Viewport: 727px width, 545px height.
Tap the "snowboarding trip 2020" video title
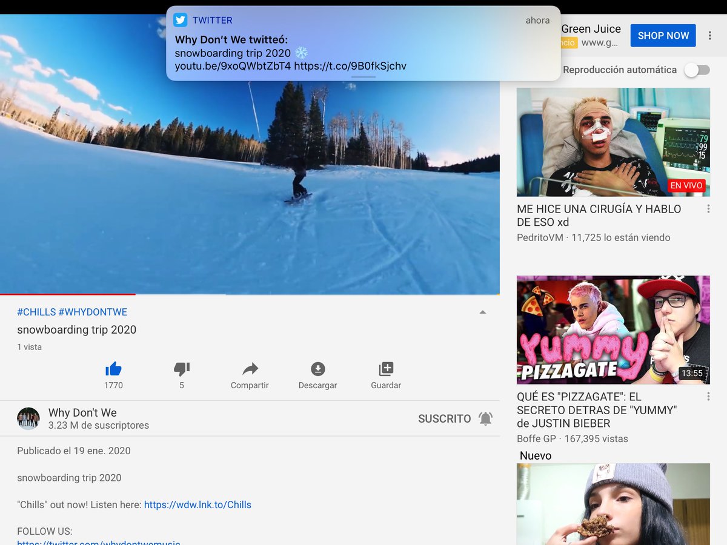pyautogui.click(x=76, y=330)
